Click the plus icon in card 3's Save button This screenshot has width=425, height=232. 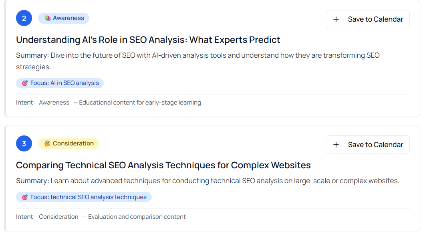pos(336,145)
